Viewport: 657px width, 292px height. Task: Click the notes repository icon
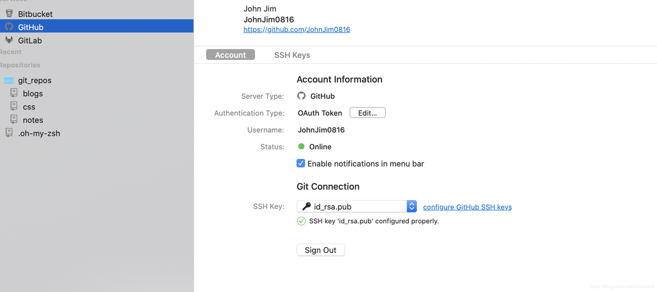pos(14,120)
